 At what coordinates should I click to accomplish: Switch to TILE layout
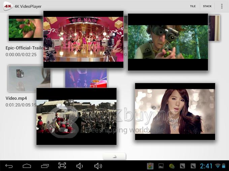click(x=193, y=6)
